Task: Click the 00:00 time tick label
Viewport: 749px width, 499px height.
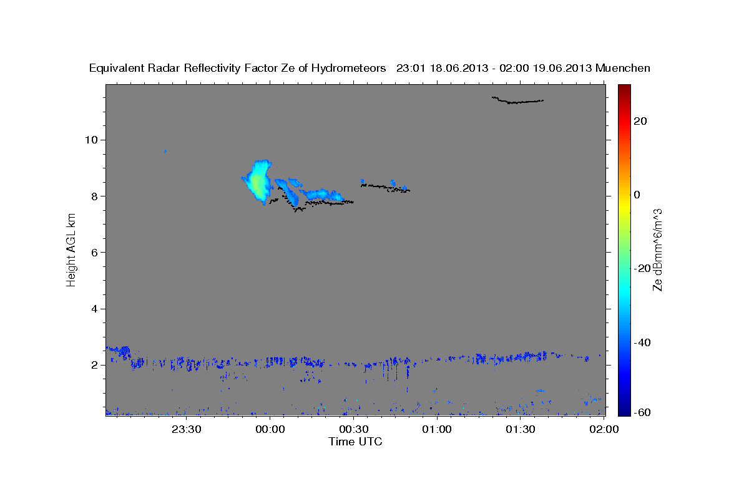Action: point(270,429)
